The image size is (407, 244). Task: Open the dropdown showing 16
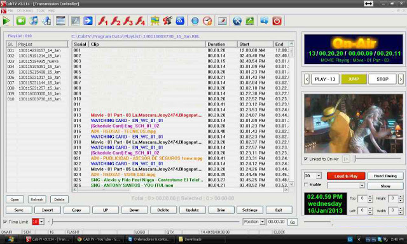click(319, 176)
